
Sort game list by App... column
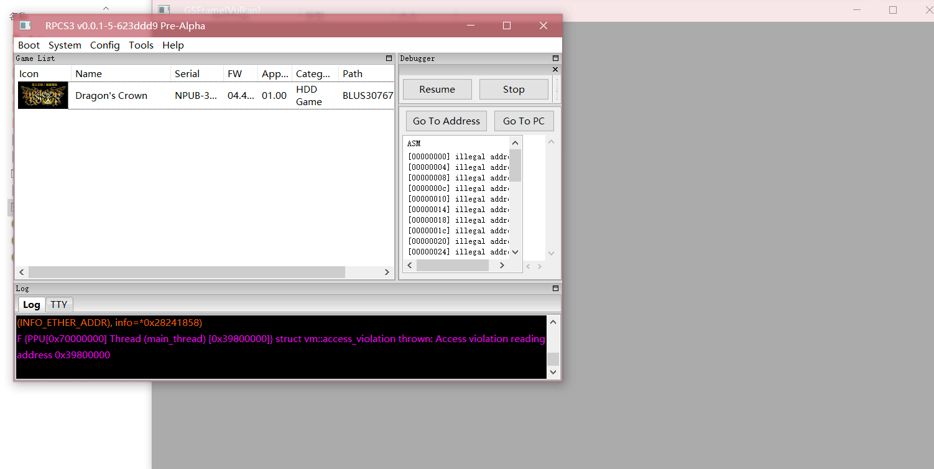[275, 73]
